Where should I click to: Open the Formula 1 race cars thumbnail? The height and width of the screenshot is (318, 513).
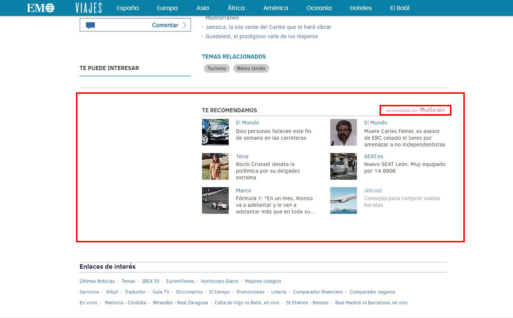tap(215, 201)
